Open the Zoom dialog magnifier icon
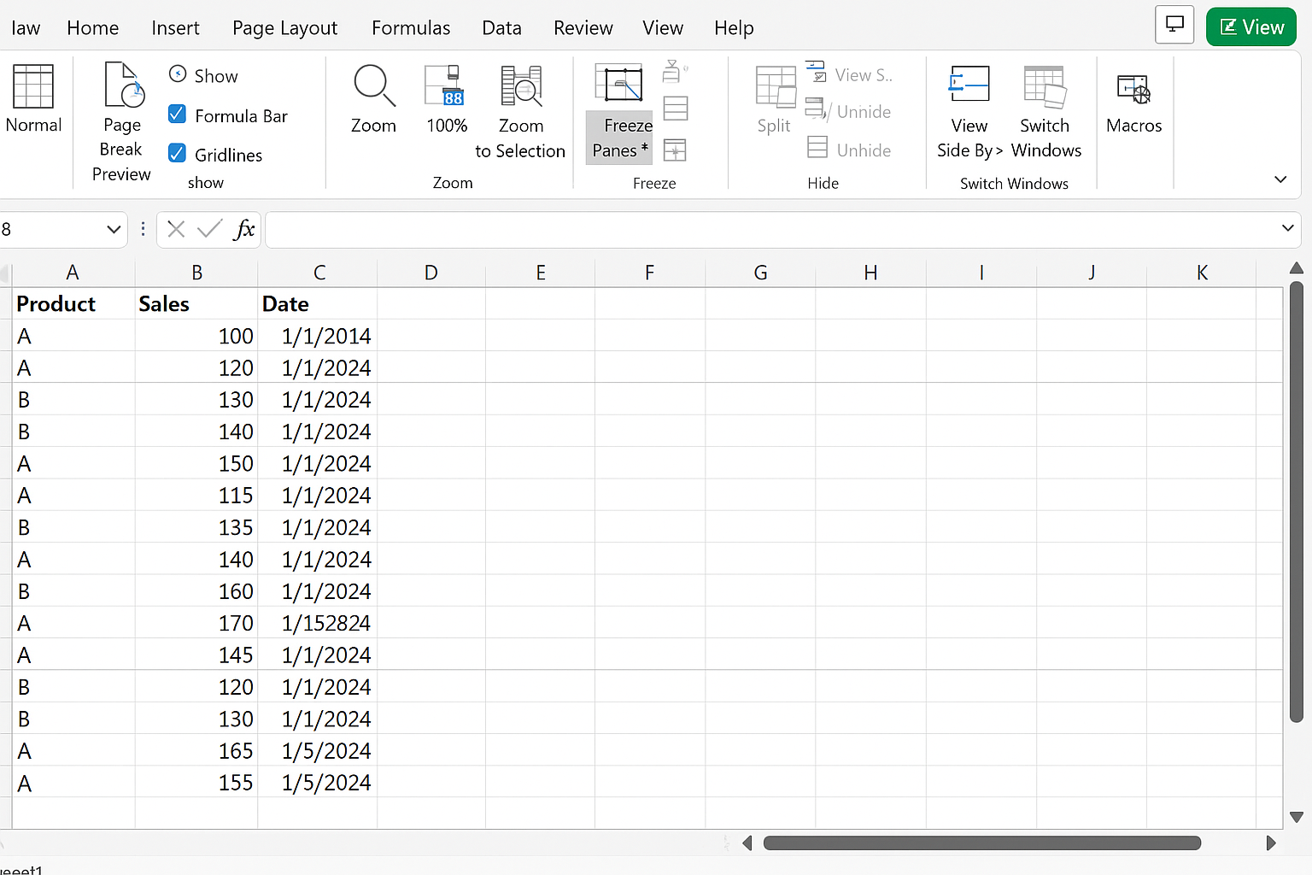 click(374, 85)
